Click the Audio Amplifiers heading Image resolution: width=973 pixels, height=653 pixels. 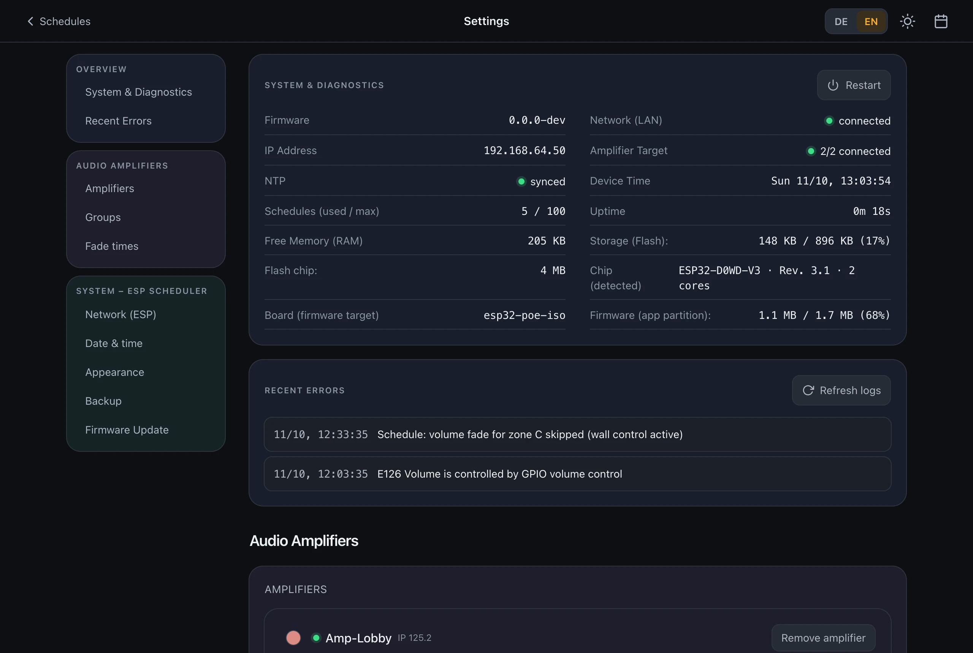[304, 541]
